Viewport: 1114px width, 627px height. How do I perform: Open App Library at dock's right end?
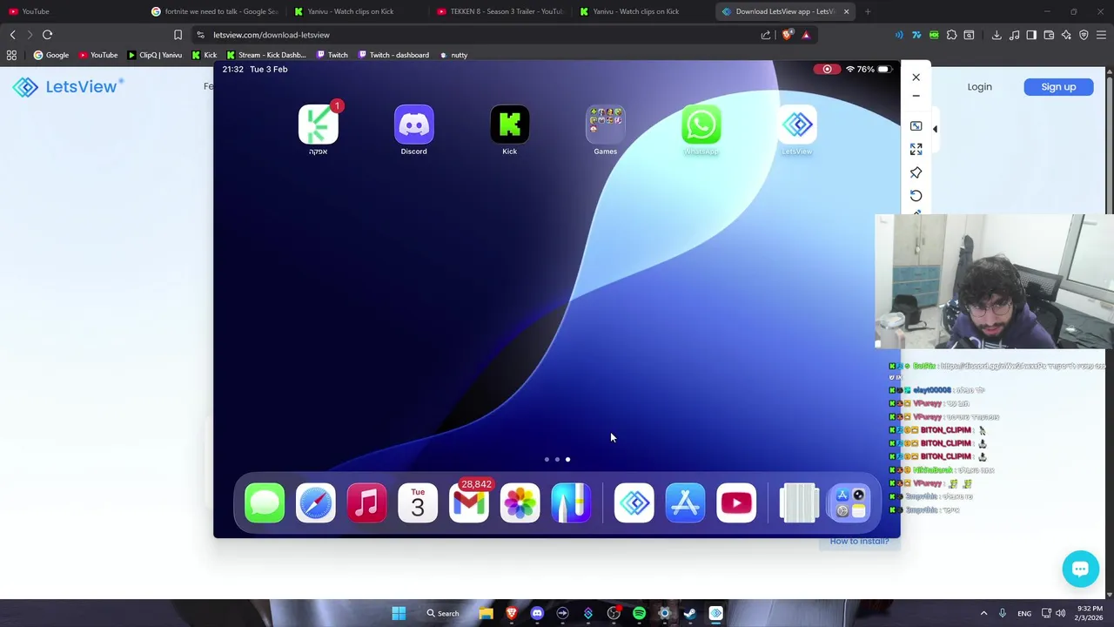[x=849, y=503]
